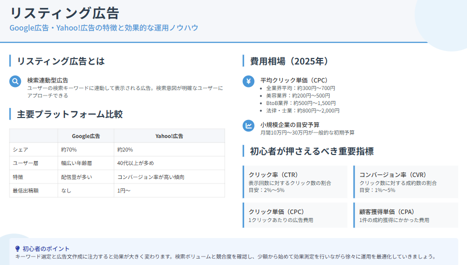Click the line chart budget icon

(x=248, y=125)
